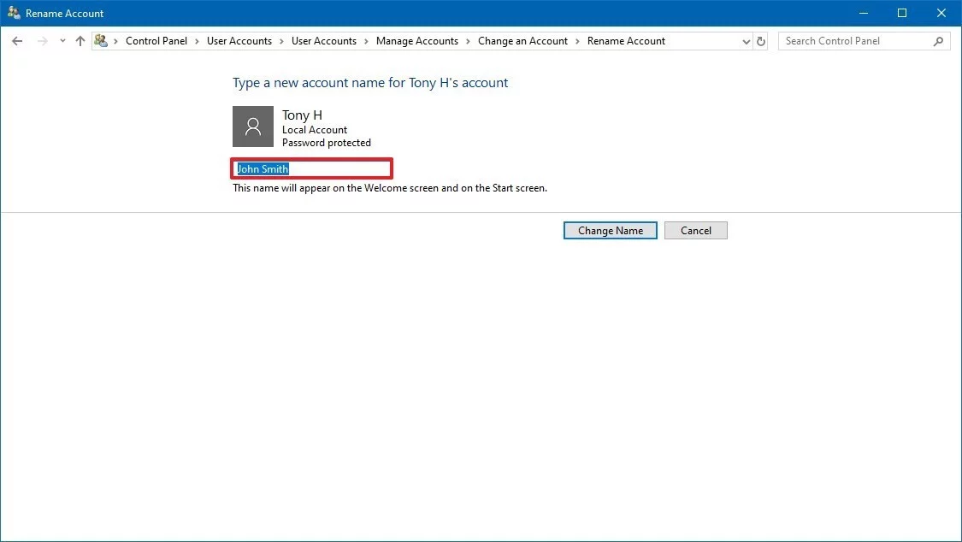The width and height of the screenshot is (962, 542).
Task: Open second User Accounts breadcrumb
Action: [324, 41]
